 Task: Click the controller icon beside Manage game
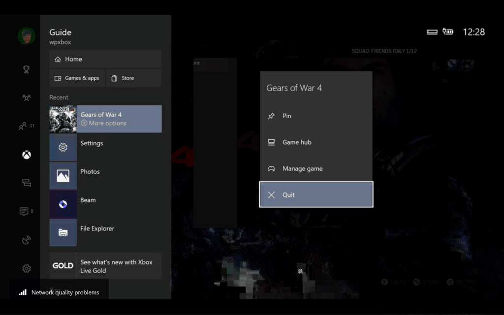coord(271,168)
